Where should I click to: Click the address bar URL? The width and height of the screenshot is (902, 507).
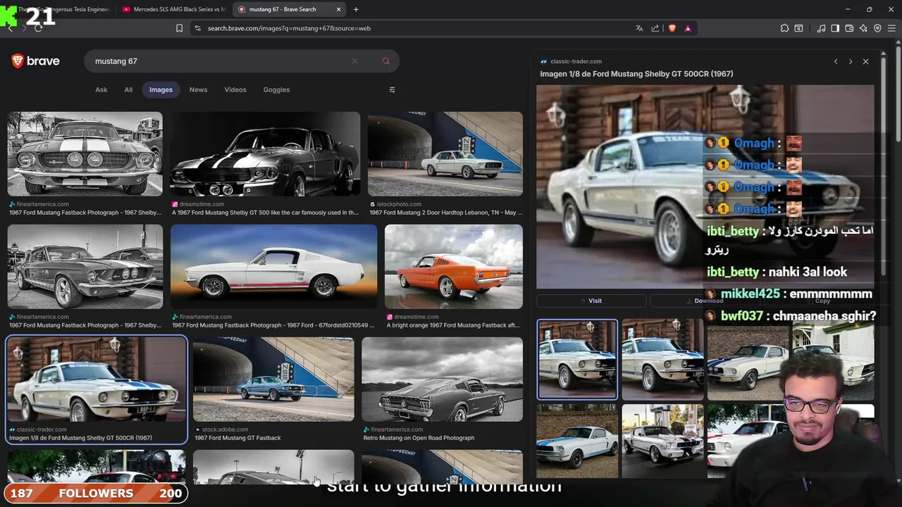click(289, 28)
